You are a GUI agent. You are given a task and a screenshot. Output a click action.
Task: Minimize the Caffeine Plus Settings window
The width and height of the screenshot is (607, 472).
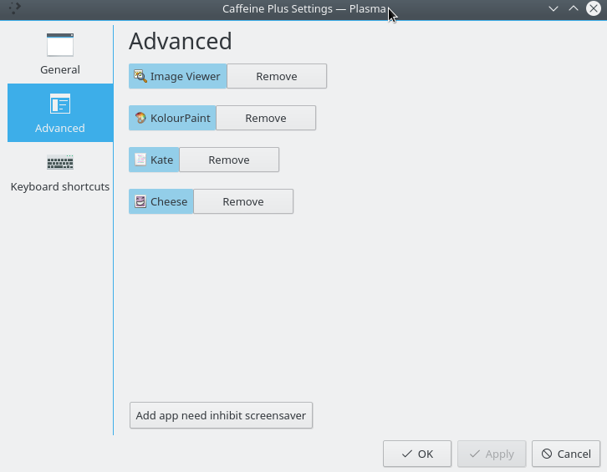[x=553, y=8]
